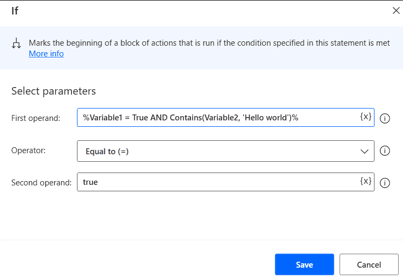Click the 'If' dialog title
The height and width of the screenshot is (280, 403).
pos(15,11)
